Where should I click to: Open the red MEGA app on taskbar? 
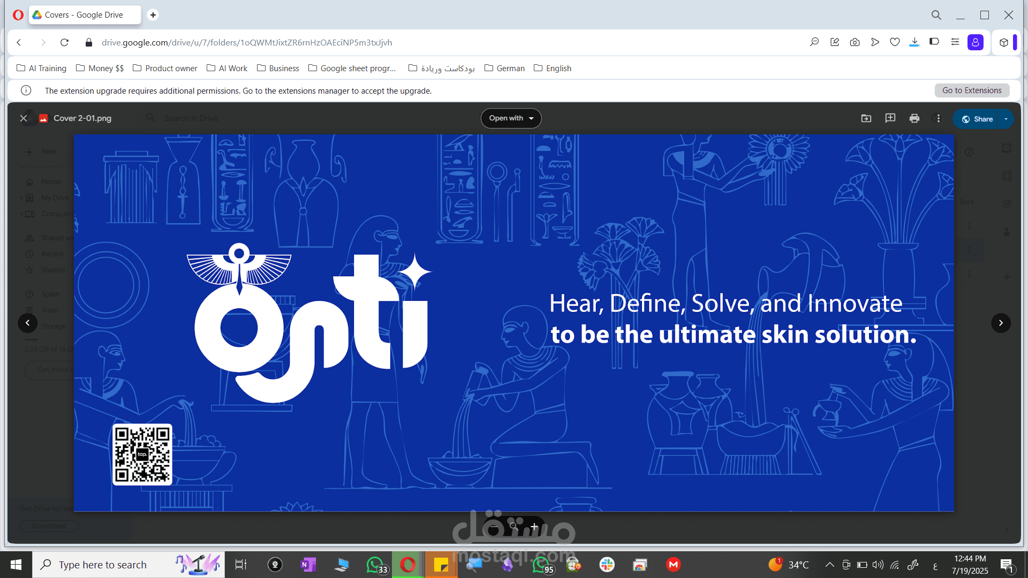674,565
